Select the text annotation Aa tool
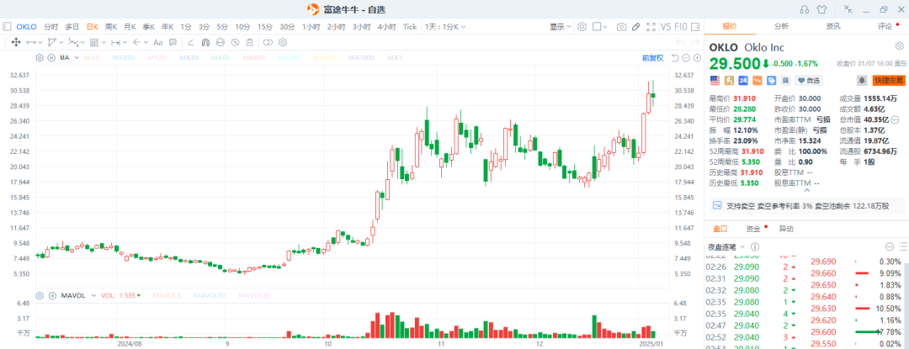 pos(157,42)
